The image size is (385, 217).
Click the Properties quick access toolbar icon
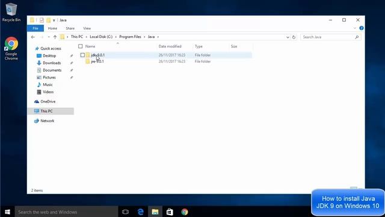(42, 20)
